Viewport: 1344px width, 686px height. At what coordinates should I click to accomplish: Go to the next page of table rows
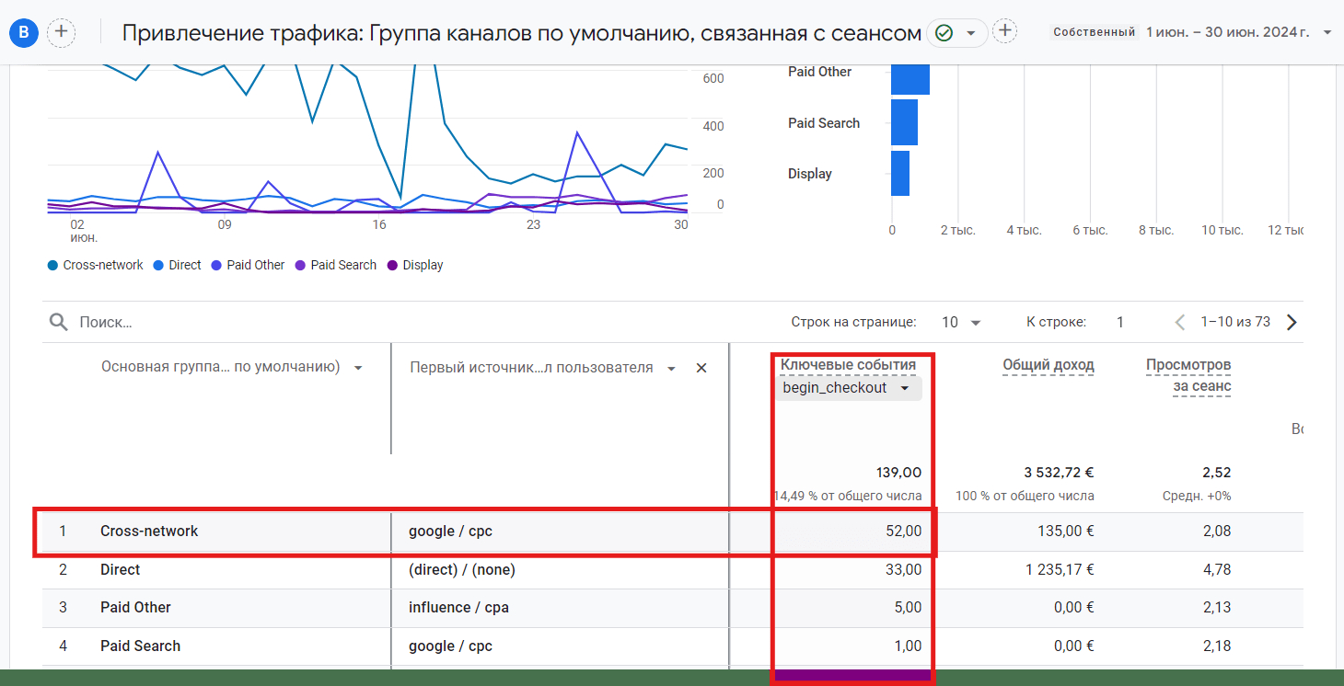(x=1292, y=322)
